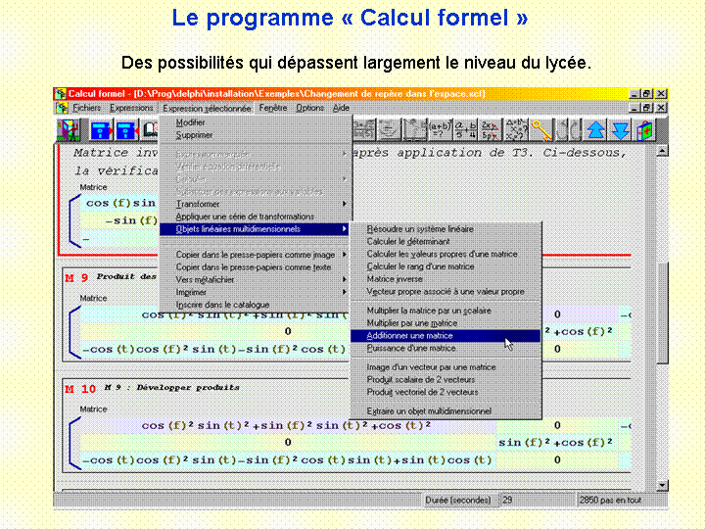Click the yellow key toolbar icon

541,129
